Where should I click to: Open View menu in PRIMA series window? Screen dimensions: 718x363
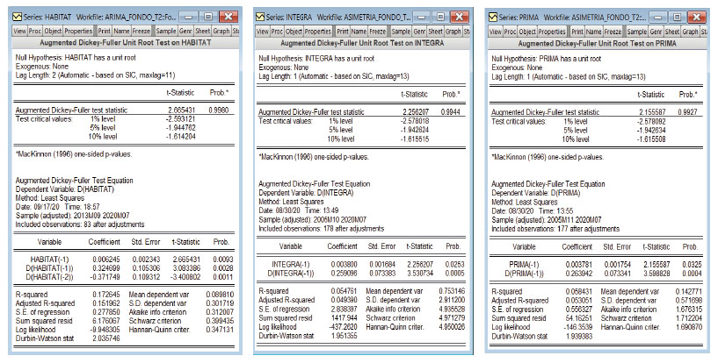coord(496,32)
